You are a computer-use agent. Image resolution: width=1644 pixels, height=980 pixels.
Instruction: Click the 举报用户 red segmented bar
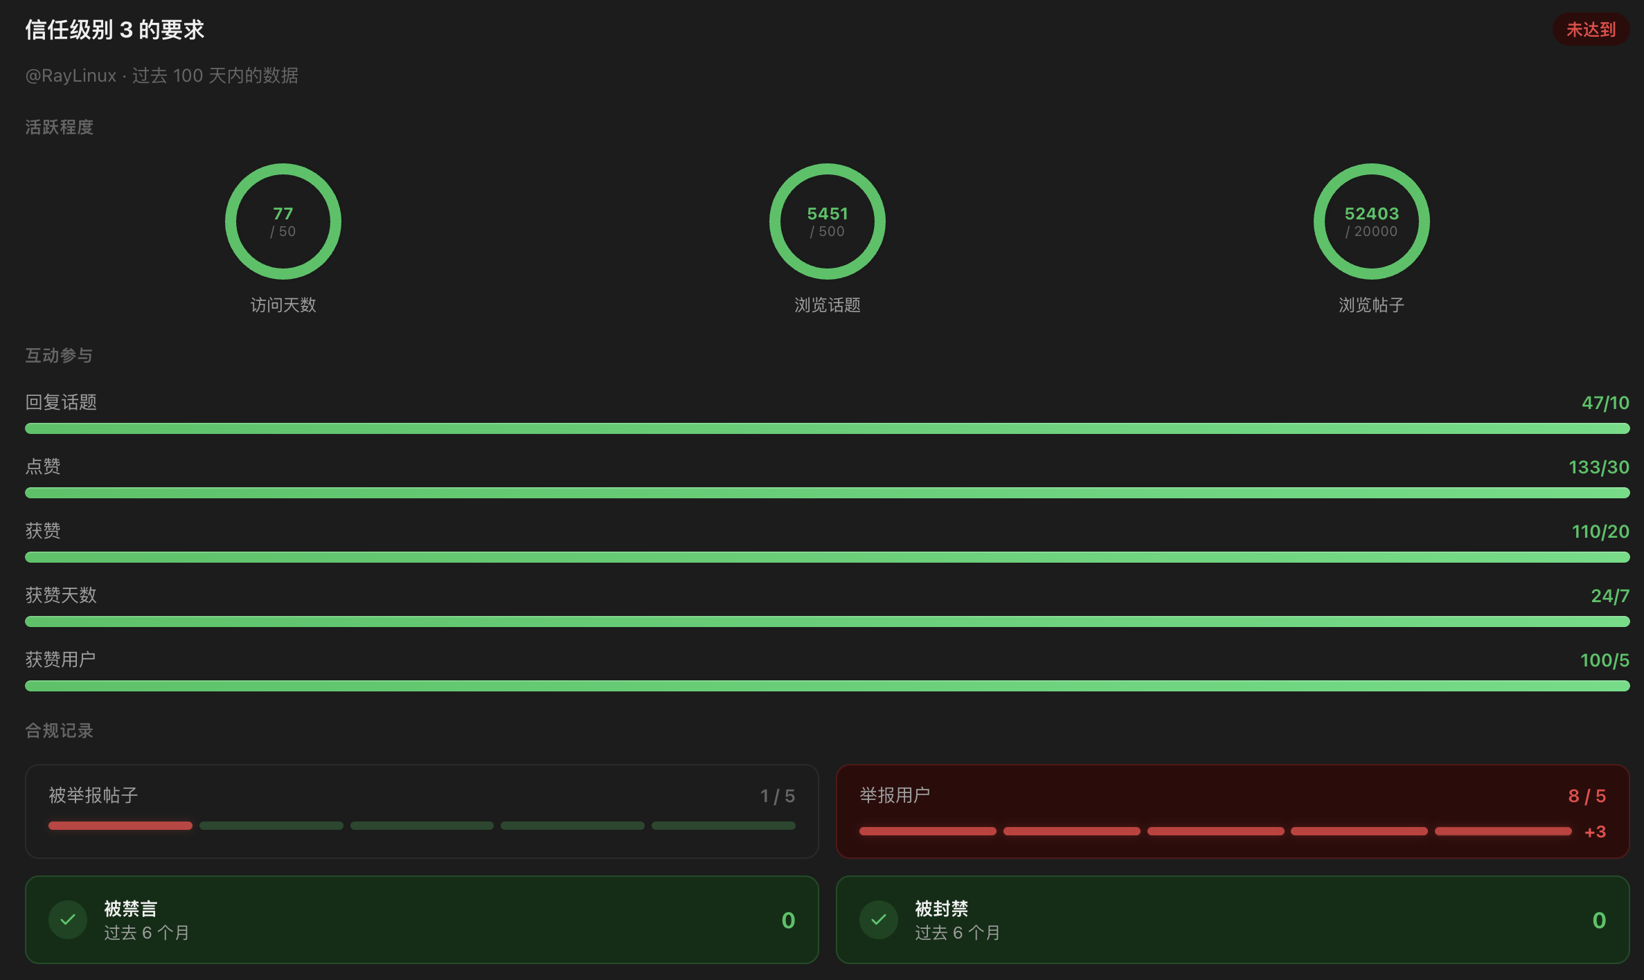(x=1215, y=831)
